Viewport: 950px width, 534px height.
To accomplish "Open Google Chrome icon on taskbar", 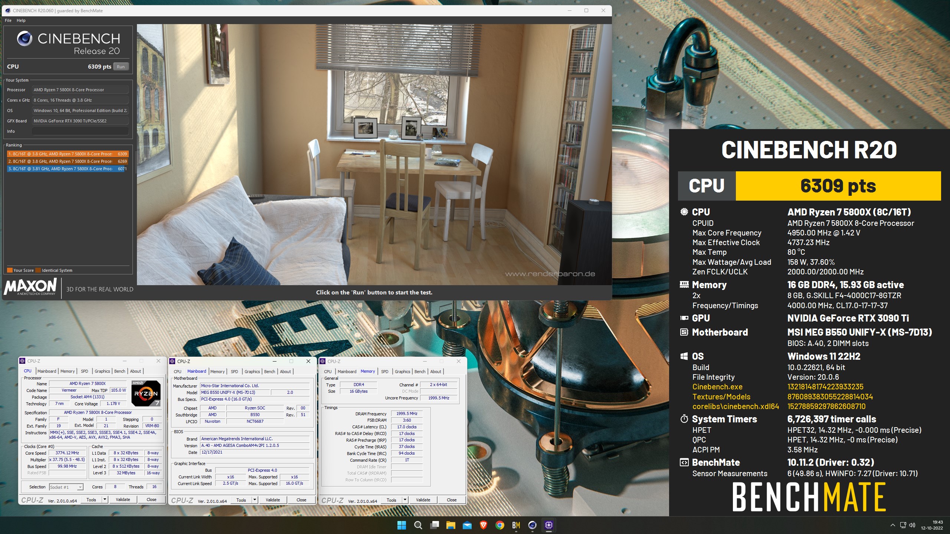I will point(499,525).
